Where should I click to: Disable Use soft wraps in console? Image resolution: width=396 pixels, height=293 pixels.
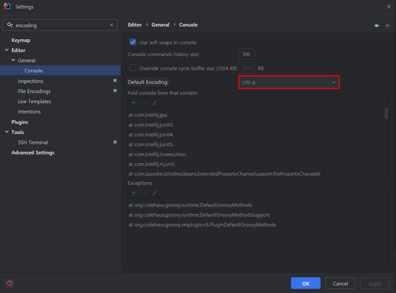(133, 42)
